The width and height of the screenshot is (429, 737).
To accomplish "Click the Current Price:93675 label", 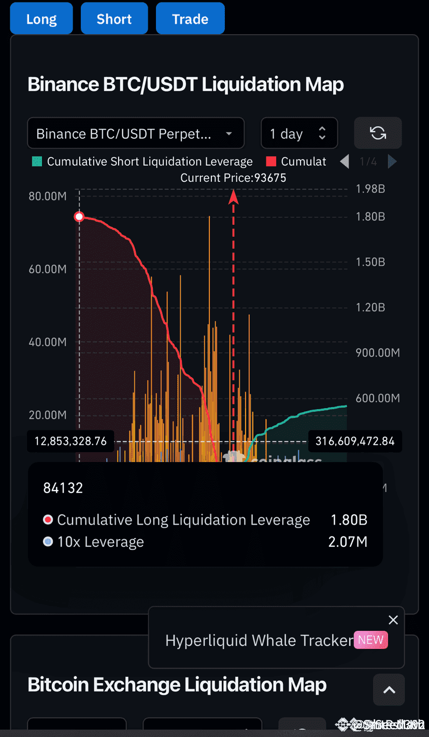I will (x=233, y=178).
